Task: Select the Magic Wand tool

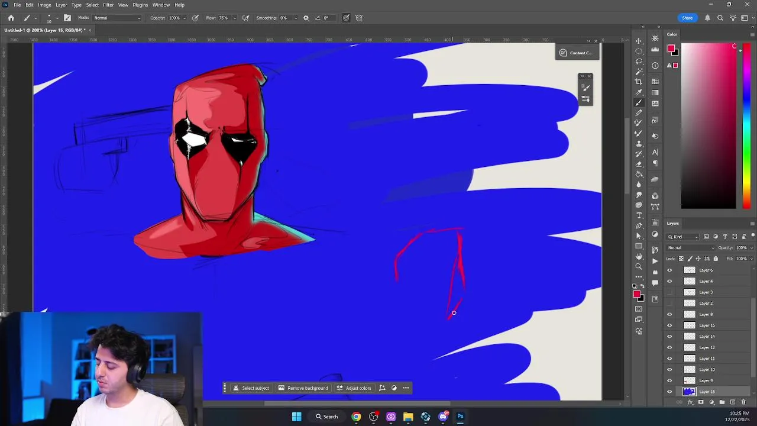Action: [639, 72]
